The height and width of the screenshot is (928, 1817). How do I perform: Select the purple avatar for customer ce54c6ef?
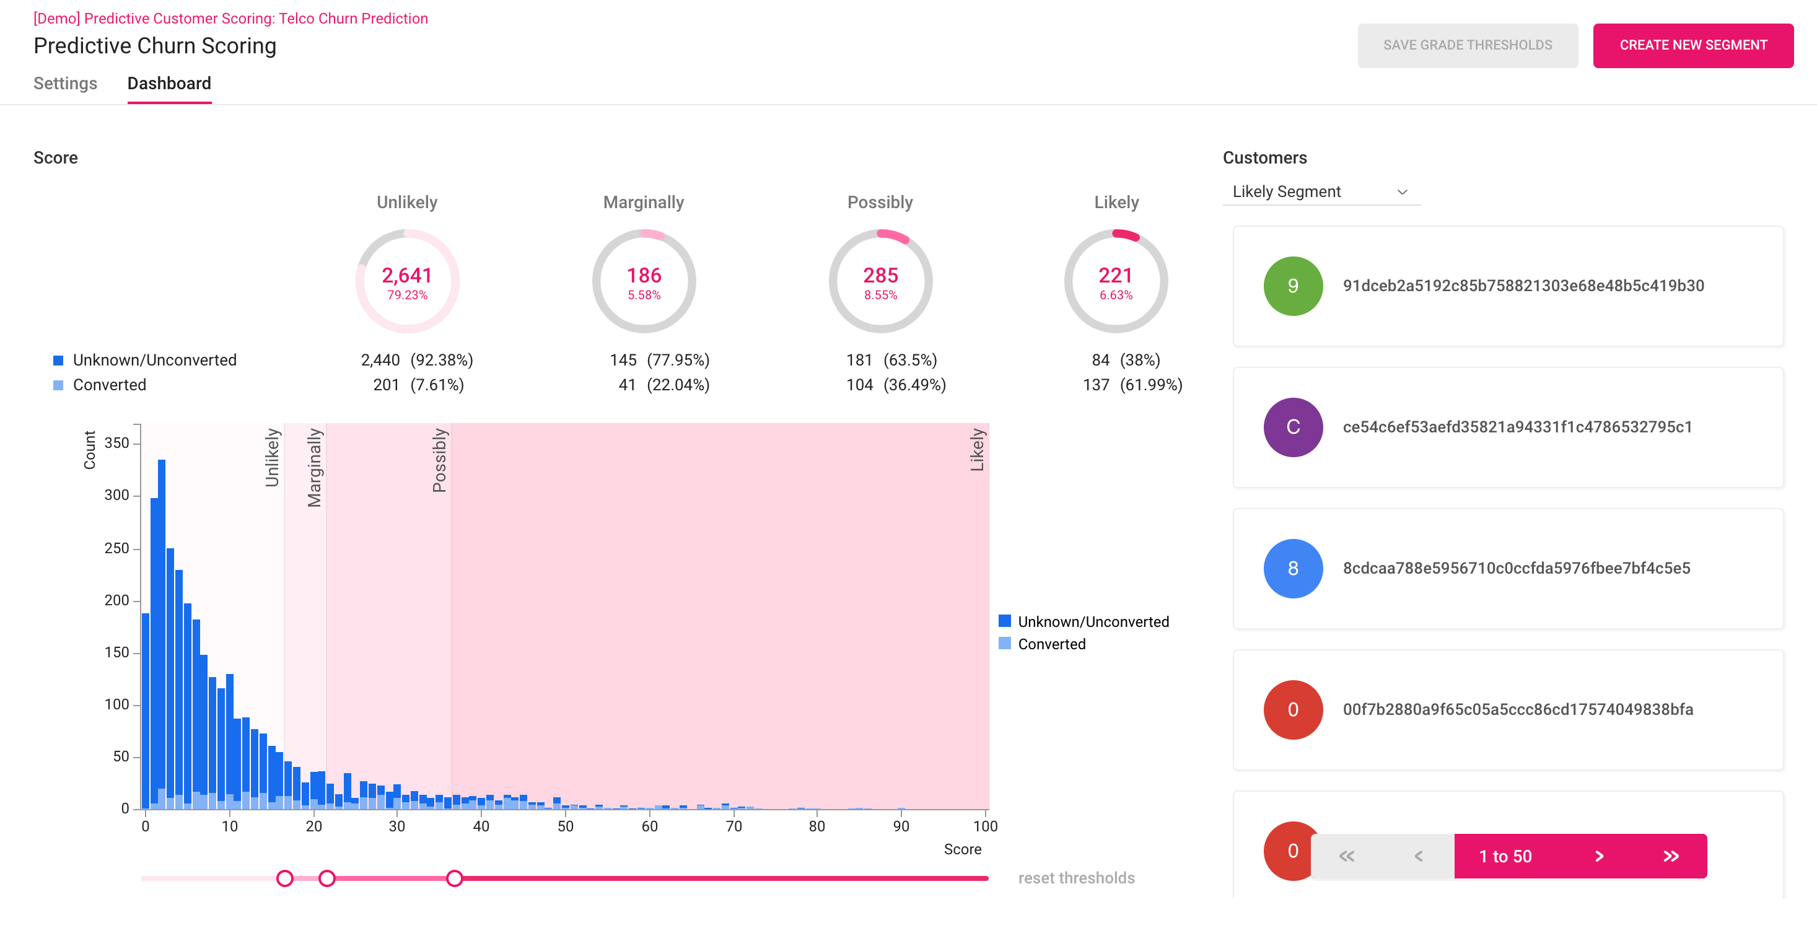1292,427
